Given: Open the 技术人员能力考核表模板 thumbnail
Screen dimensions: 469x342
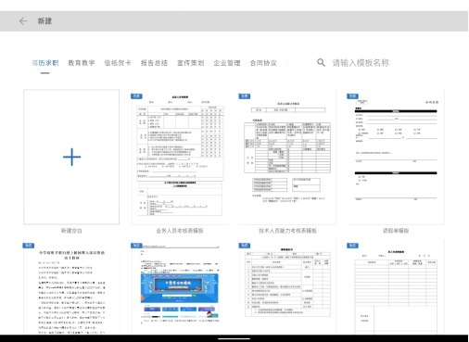Looking at the screenshot, I should [x=288, y=157].
